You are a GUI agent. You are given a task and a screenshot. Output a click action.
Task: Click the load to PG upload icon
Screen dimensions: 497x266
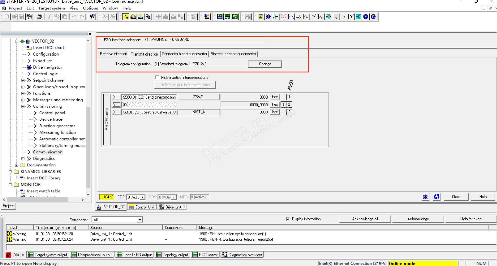[141, 17]
